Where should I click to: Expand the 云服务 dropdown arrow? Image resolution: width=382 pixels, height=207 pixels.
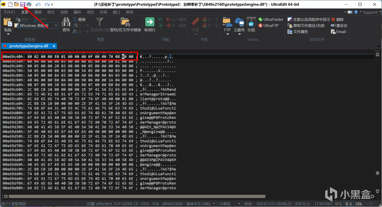[239, 34]
